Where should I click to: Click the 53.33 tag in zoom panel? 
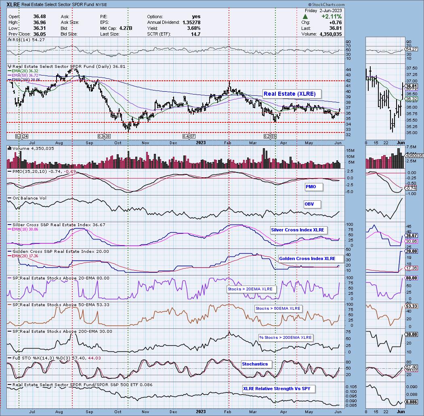pos(411,307)
